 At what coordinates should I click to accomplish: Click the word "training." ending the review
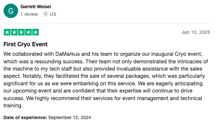[13, 106]
